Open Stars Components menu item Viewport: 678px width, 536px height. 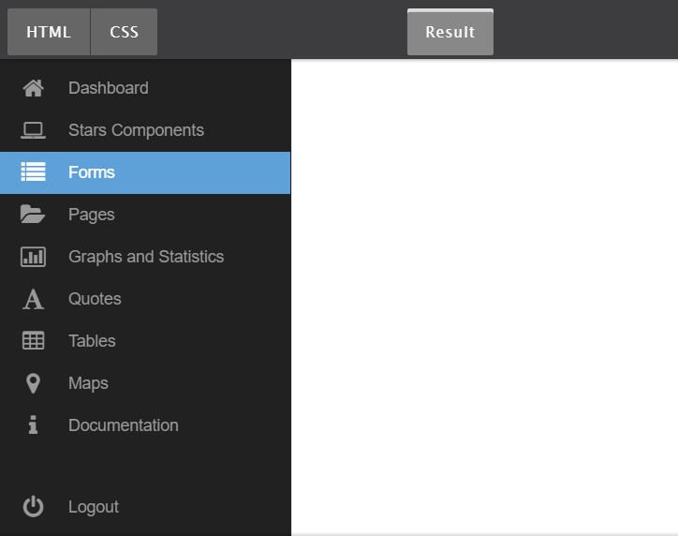pyautogui.click(x=136, y=130)
